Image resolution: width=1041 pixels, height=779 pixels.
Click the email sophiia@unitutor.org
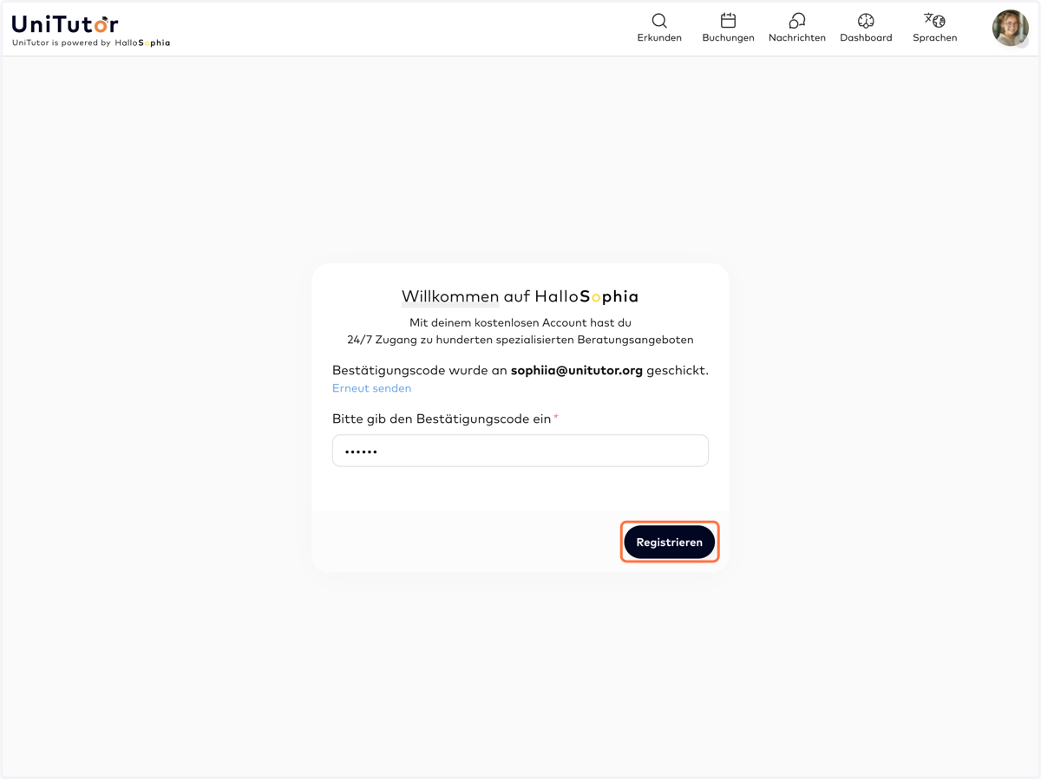pos(577,370)
